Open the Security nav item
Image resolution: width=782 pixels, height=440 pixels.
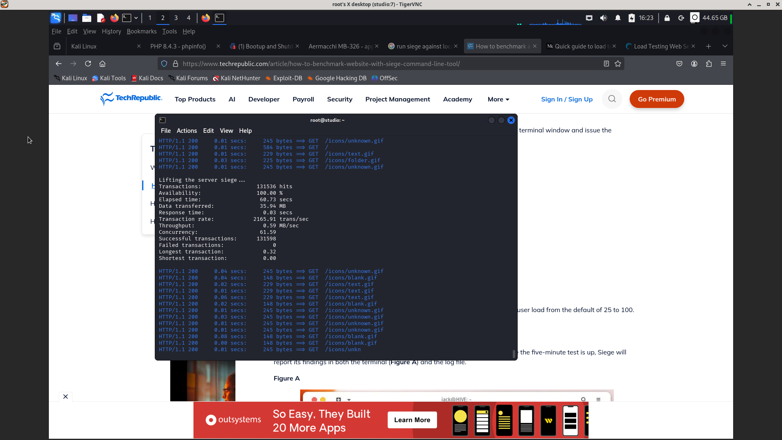pyautogui.click(x=340, y=99)
